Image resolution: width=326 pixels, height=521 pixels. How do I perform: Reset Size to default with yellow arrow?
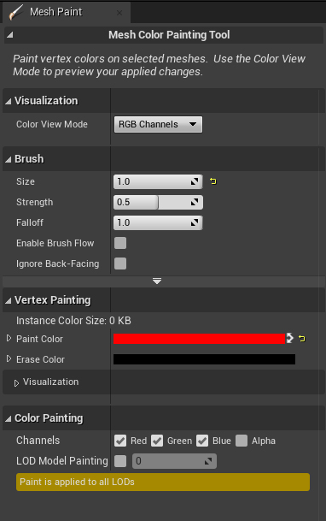pos(213,181)
